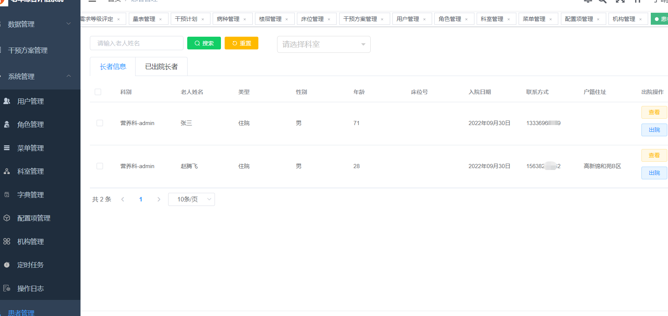Viewport: 668px width, 316px height.
Task: Click the 角色管理 sidebar role icon
Action: point(7,124)
